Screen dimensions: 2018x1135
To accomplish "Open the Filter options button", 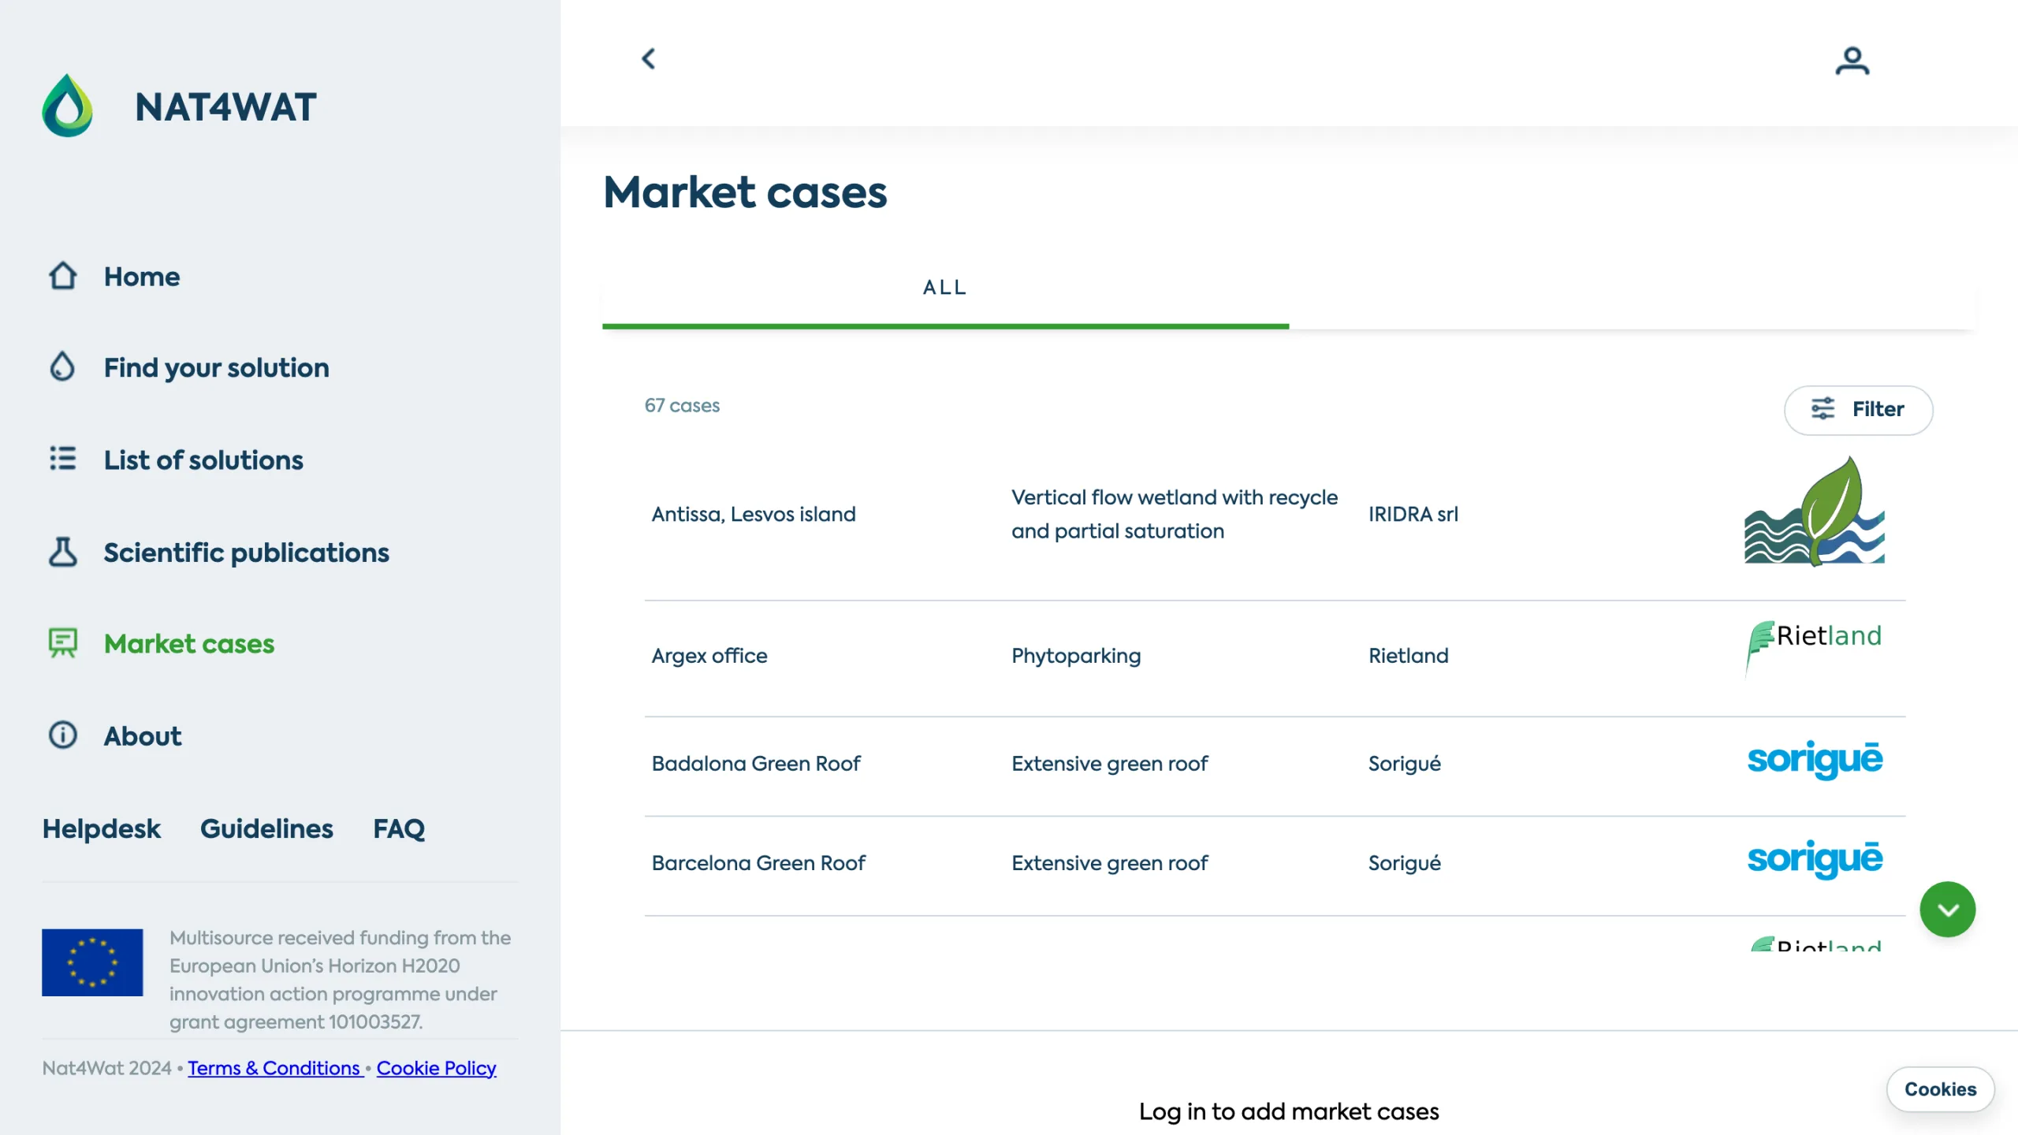I will [x=1858, y=410].
